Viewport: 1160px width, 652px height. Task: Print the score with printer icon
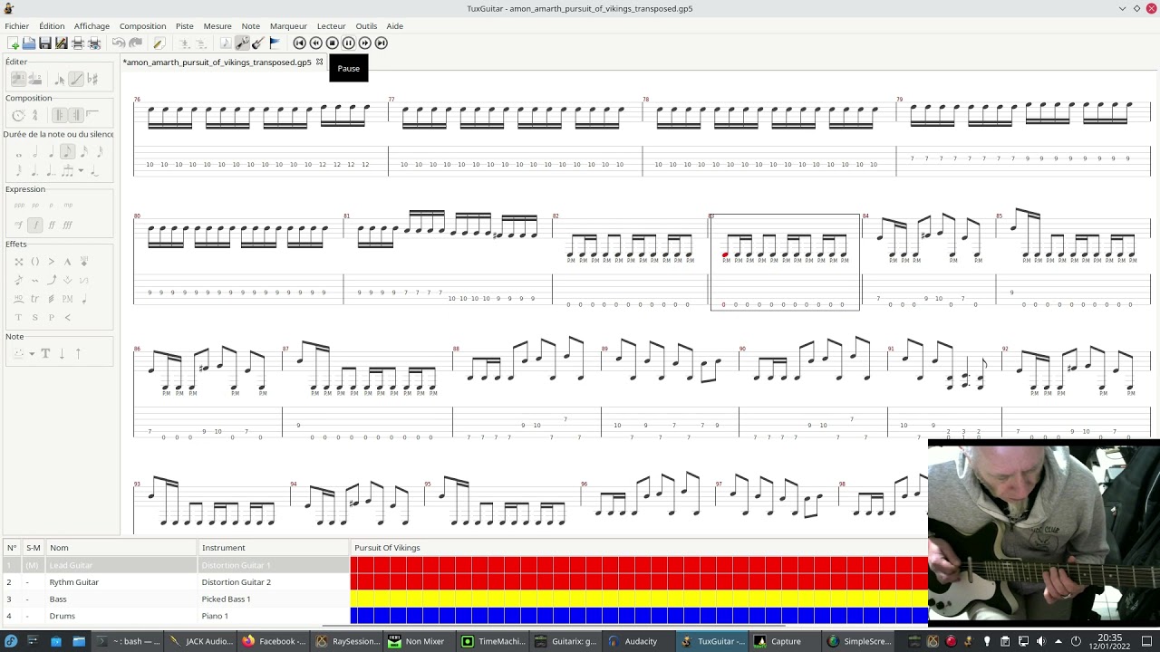pos(78,43)
